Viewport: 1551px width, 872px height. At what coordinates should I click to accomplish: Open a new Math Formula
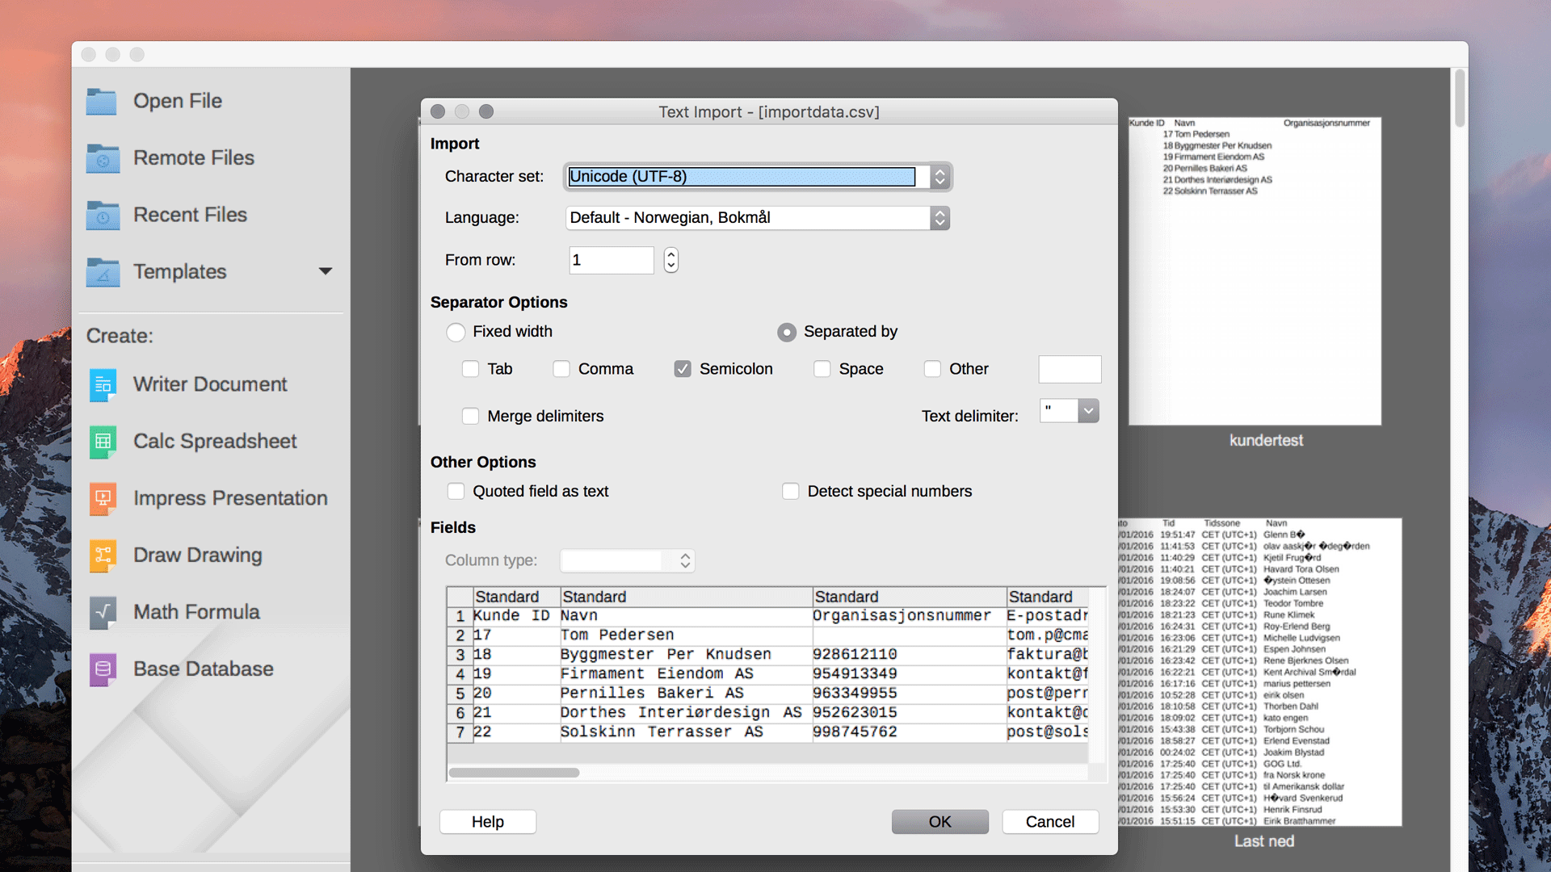pyautogui.click(x=195, y=612)
